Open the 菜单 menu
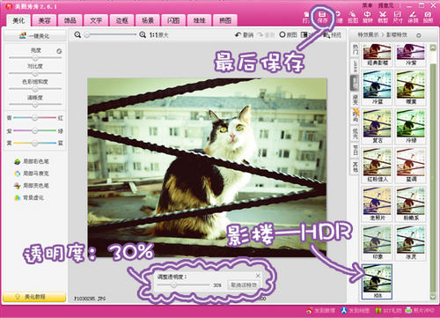Image resolution: width=440 pixels, height=318 pixels. (x=367, y=5)
